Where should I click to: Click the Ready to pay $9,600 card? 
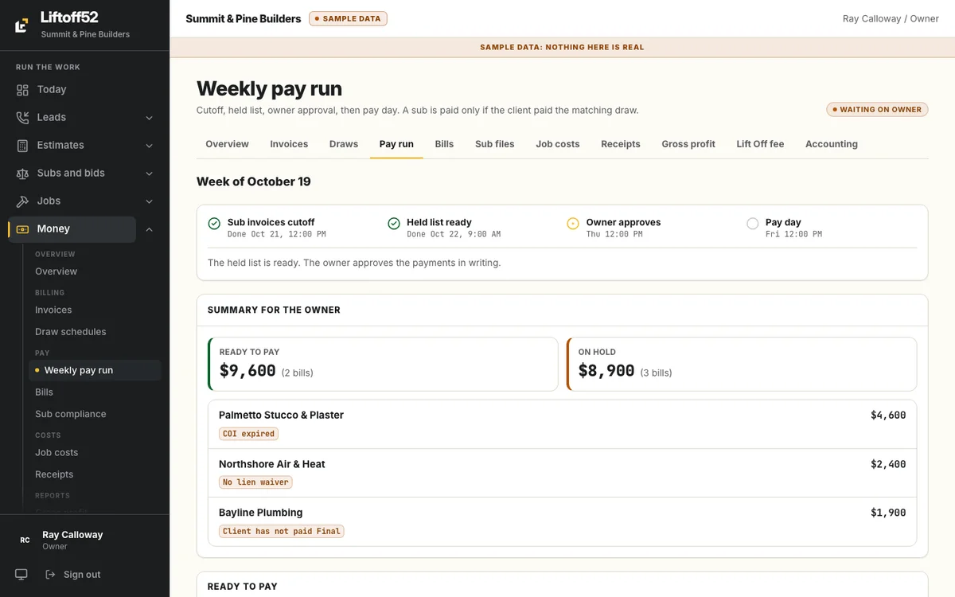pos(383,365)
